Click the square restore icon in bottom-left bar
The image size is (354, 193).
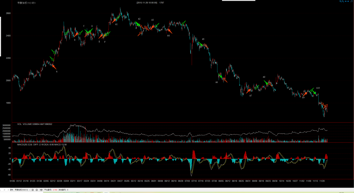4,190
